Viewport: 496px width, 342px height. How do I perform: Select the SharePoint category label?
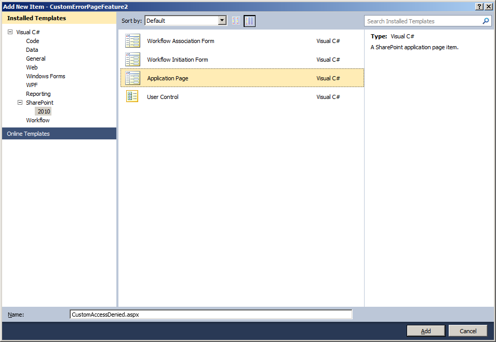tap(39, 103)
